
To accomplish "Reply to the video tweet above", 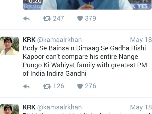I will point(26,18).
